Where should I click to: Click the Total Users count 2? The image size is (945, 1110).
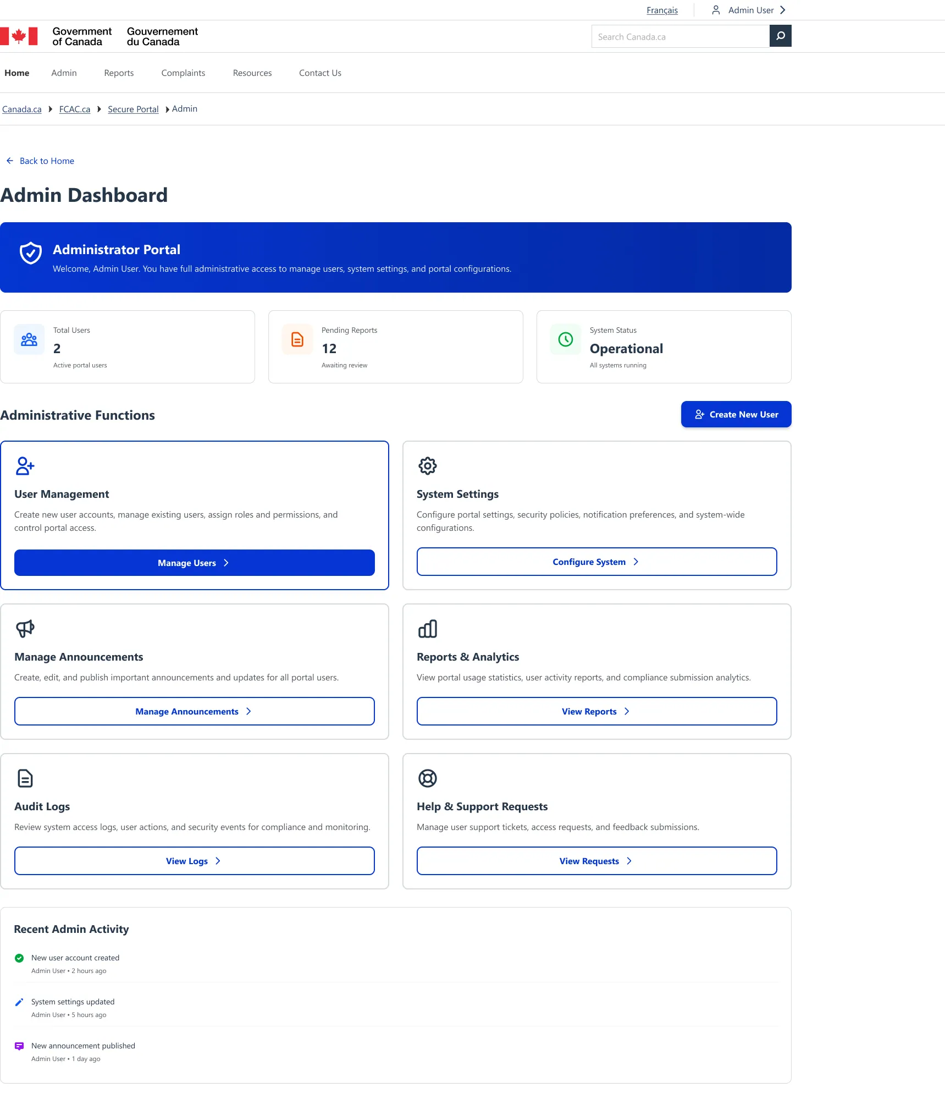[57, 349]
